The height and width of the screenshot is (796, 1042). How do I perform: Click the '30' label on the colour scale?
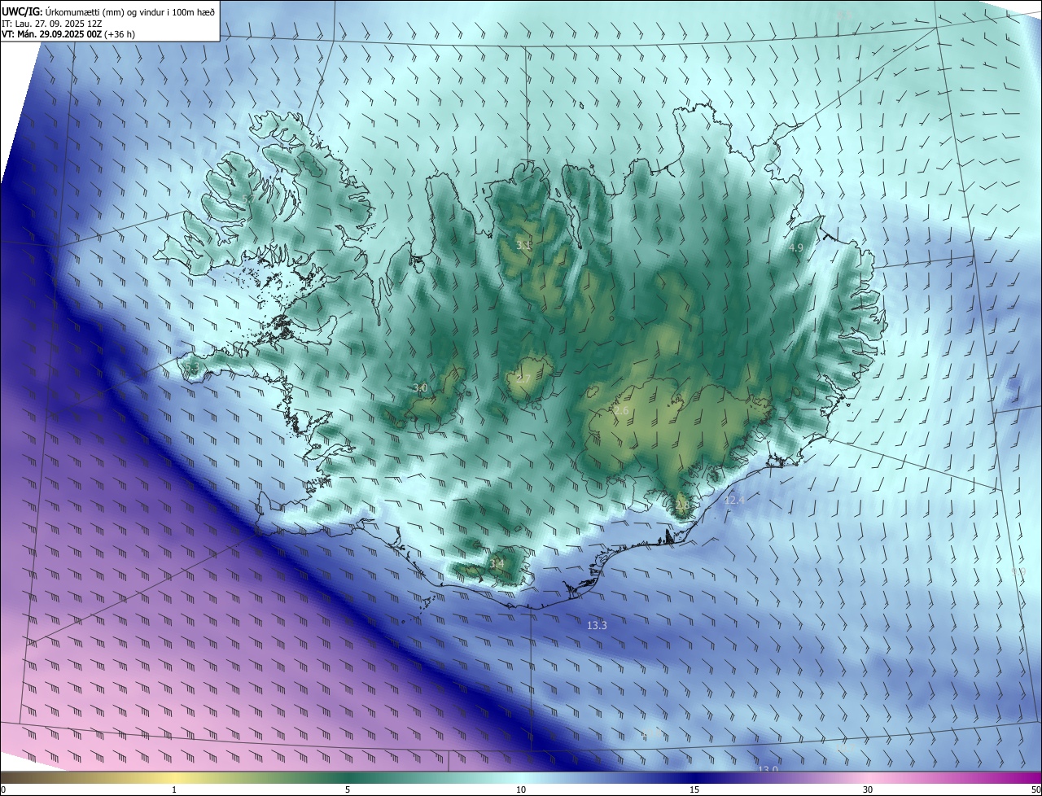tap(868, 789)
